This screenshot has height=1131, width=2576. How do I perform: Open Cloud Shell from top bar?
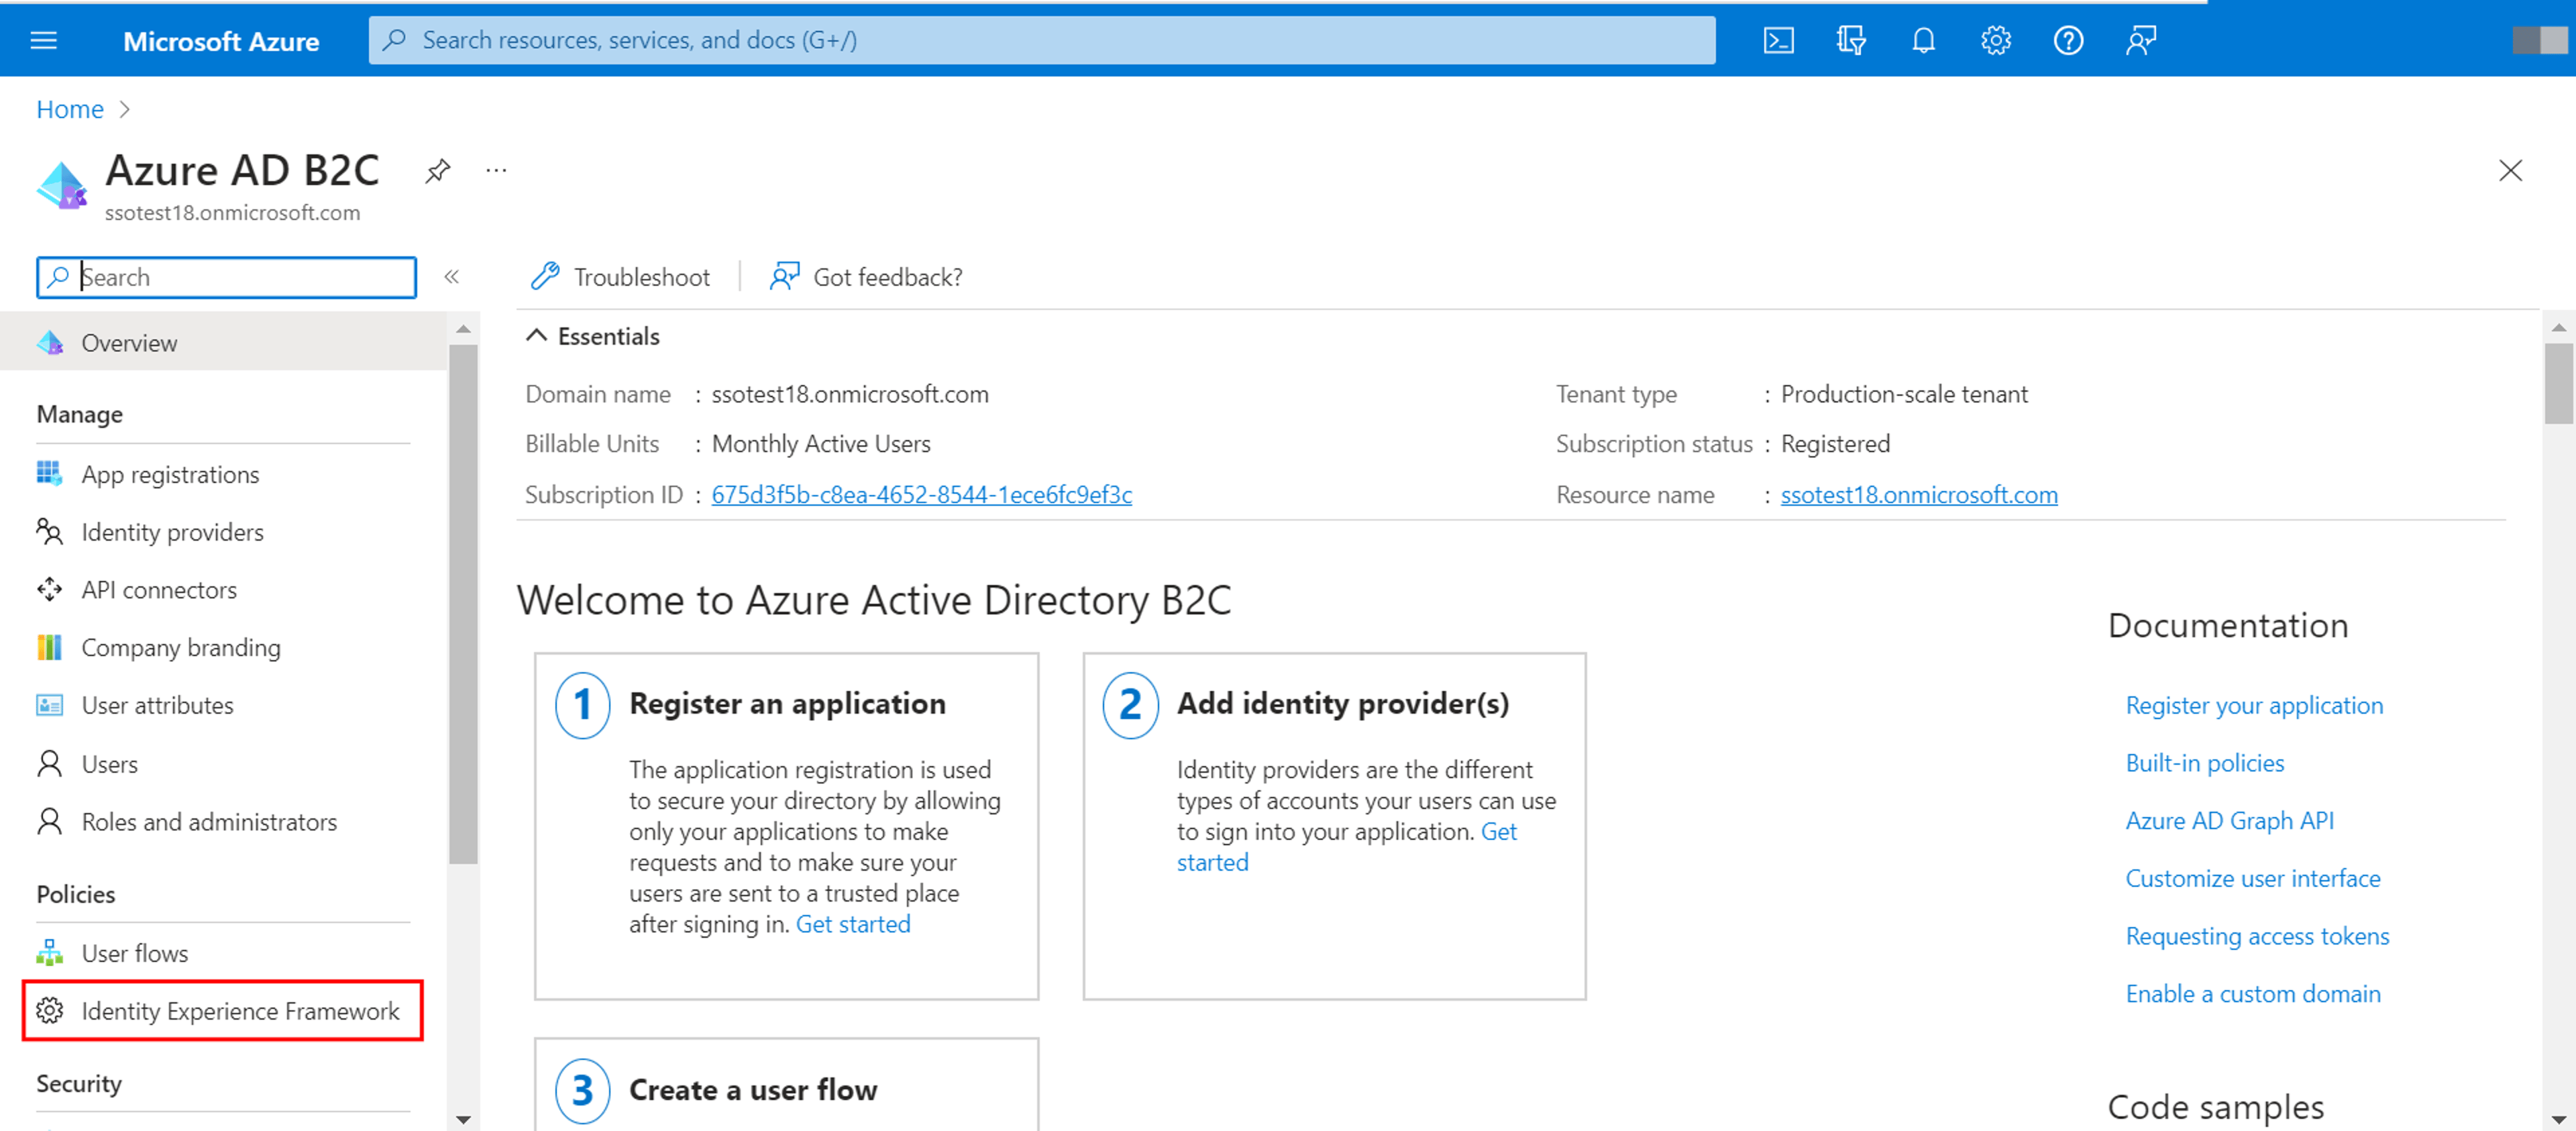click(1778, 40)
